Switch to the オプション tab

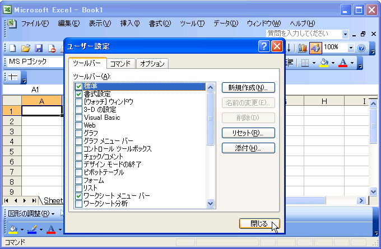(x=152, y=64)
